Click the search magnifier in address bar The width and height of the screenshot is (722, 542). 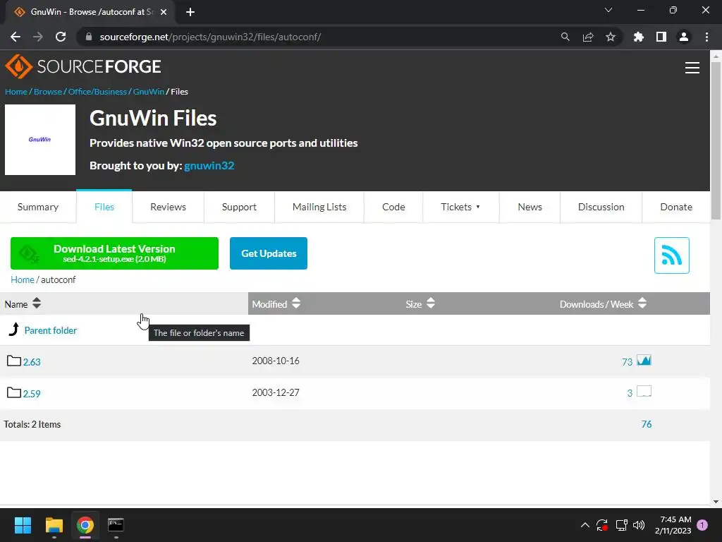point(565,37)
